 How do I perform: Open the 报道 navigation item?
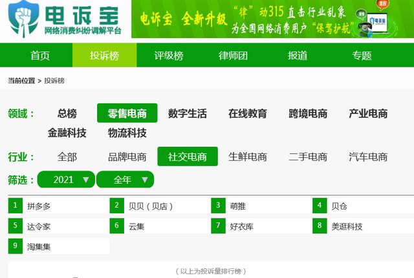tap(298, 56)
